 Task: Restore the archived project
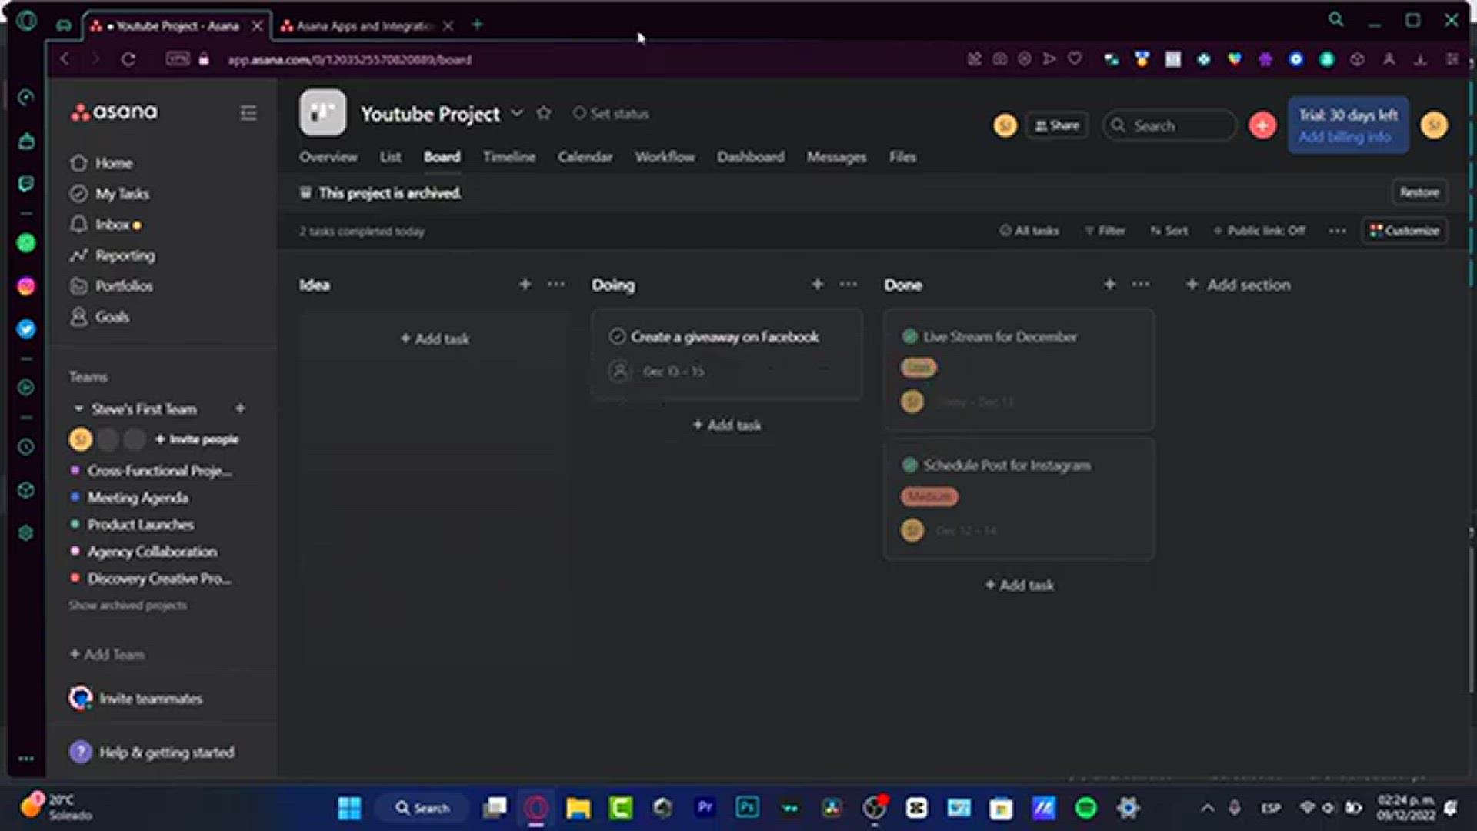click(1419, 192)
